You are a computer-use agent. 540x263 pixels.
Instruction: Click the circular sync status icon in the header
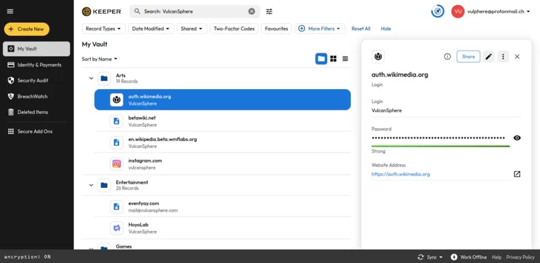[x=438, y=11]
